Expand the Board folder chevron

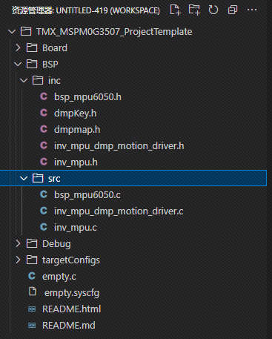pos(18,47)
